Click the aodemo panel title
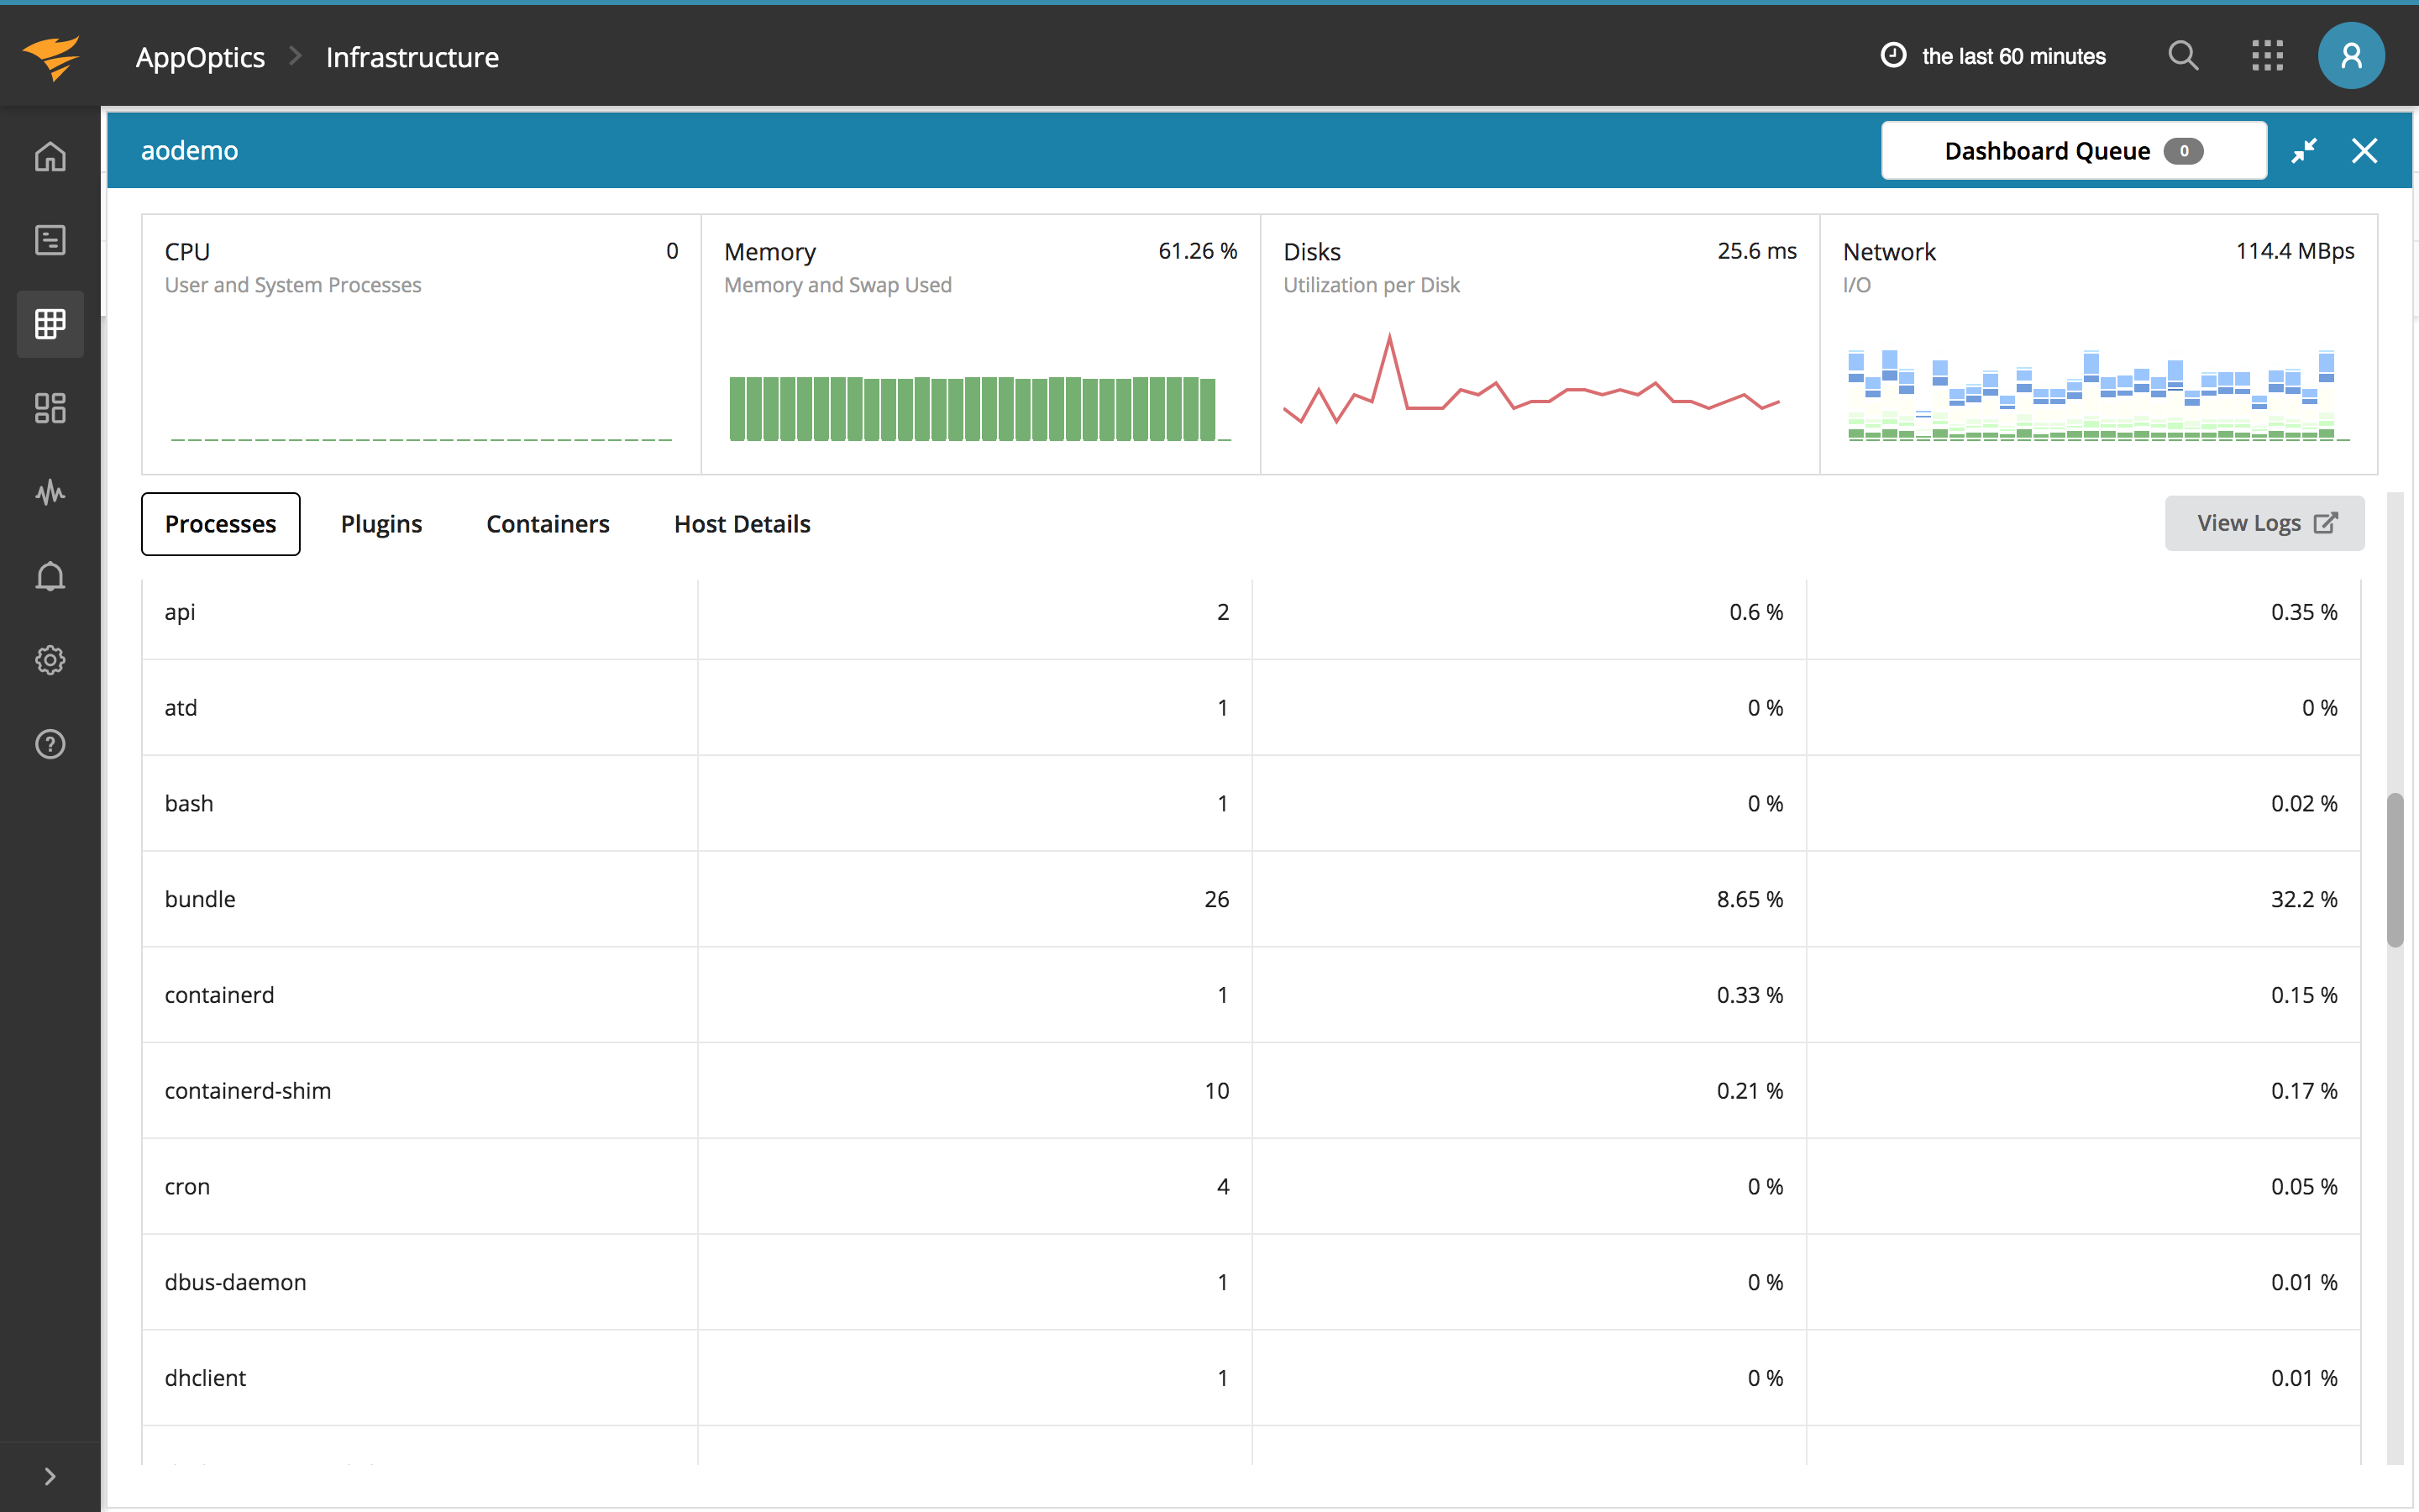The image size is (2419, 1512). tap(190, 151)
